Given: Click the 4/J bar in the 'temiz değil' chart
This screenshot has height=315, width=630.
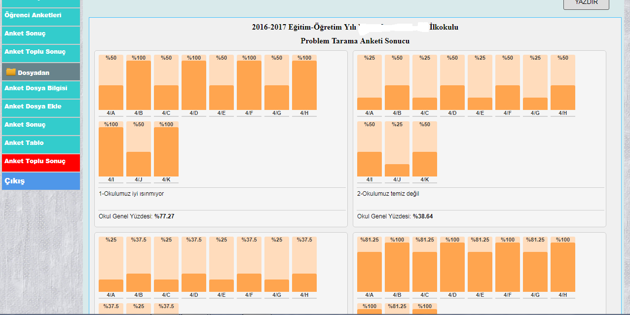Looking at the screenshot, I should click(397, 170).
